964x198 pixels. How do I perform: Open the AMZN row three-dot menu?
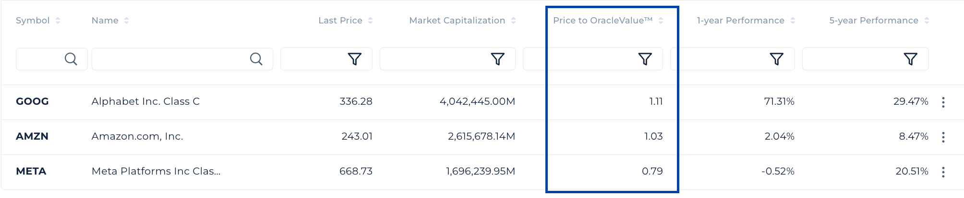[x=943, y=137]
